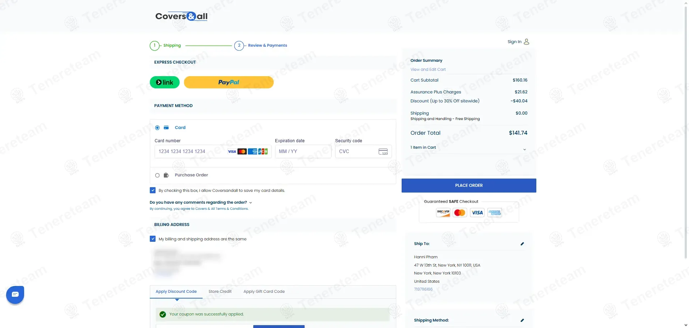Image resolution: width=689 pixels, height=328 pixels.
Task: Open View and Edit Cart link
Action: 428,70
